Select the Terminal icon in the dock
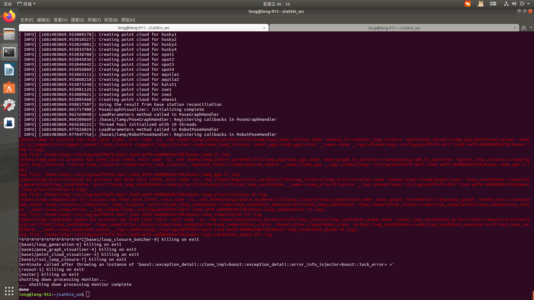Image resolution: width=534 pixels, height=300 pixels. tap(9, 52)
